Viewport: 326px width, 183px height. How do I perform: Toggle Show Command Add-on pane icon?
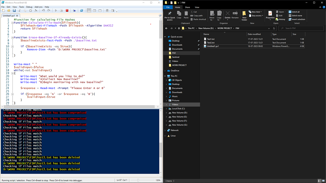click(113, 11)
